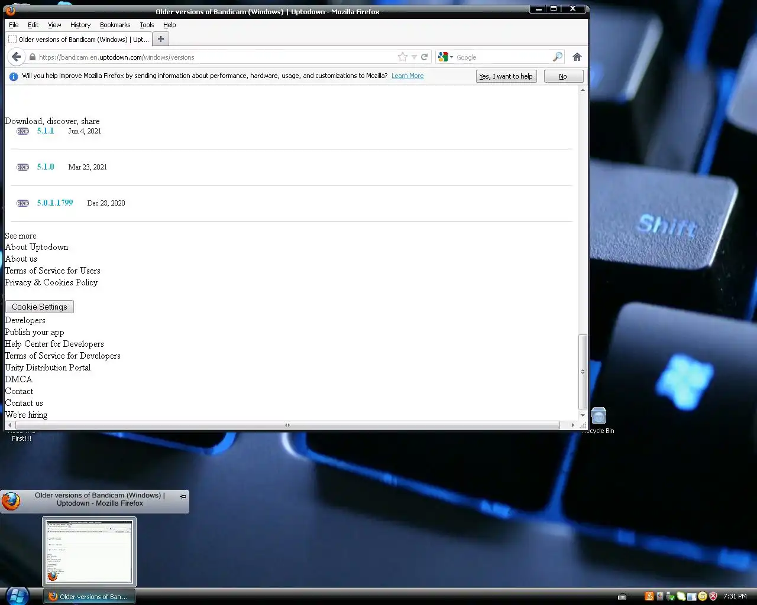This screenshot has height=605, width=757.
Task: Open the View menu
Action: (x=54, y=25)
